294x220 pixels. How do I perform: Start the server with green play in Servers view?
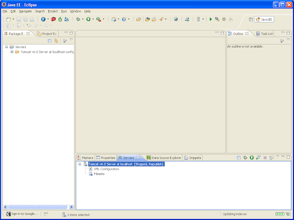click(x=252, y=158)
